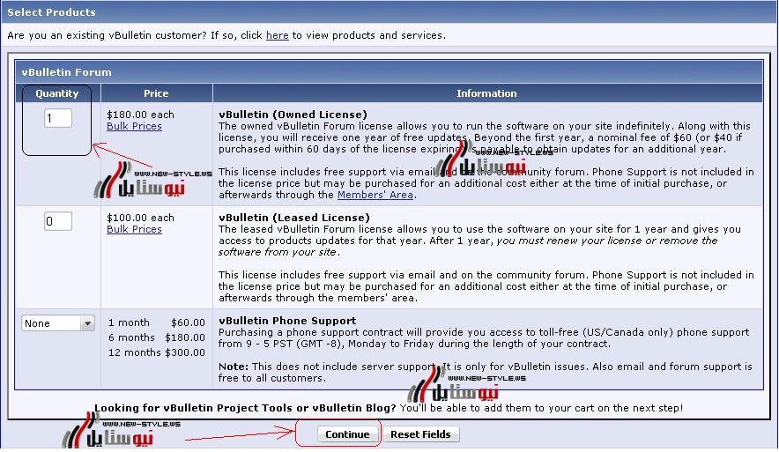Click the watermark logo below owned Bulk Prices
The width and height of the screenshot is (779, 452).
[137, 181]
